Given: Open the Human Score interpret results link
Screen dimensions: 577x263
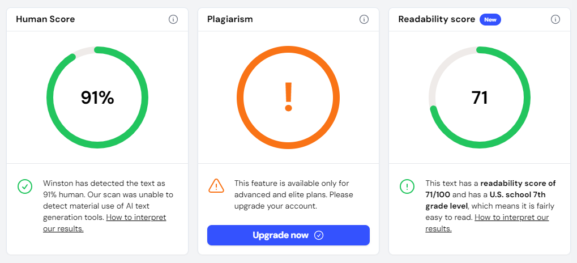Looking at the screenshot, I should 105,223.
